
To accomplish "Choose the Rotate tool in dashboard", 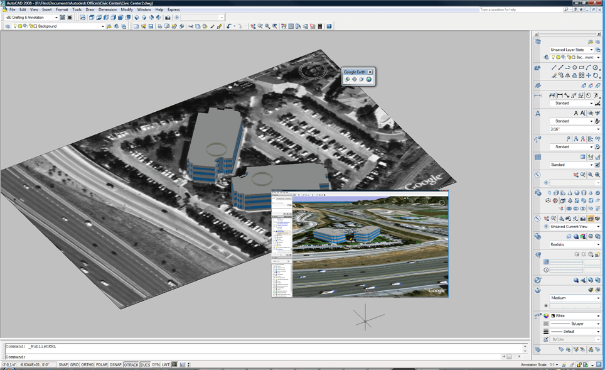I will pyautogui.click(x=596, y=75).
